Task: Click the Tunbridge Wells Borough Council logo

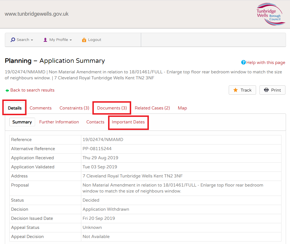Action: pos(271,14)
